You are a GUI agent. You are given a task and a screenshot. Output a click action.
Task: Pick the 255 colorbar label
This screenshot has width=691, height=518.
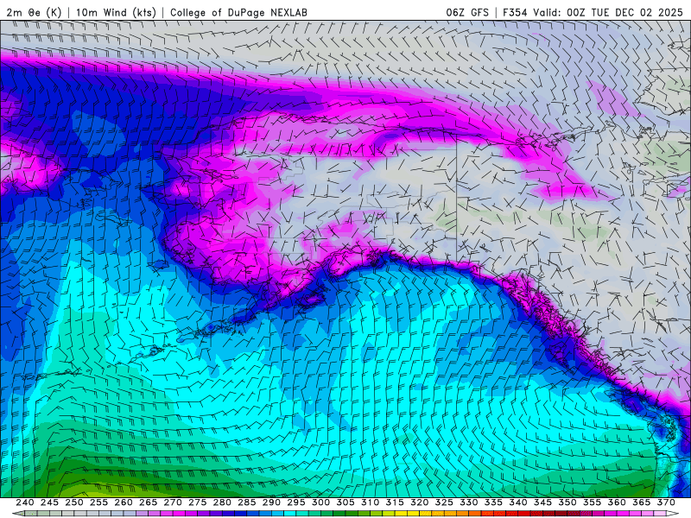pos(98,502)
